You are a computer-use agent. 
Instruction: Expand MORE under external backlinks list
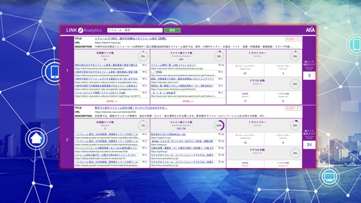pyautogui.click(x=112, y=101)
